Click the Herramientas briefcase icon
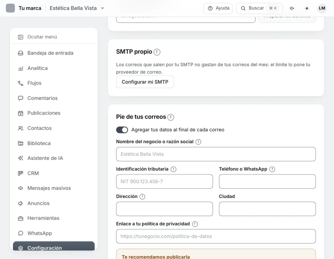 pyautogui.click(x=20, y=219)
